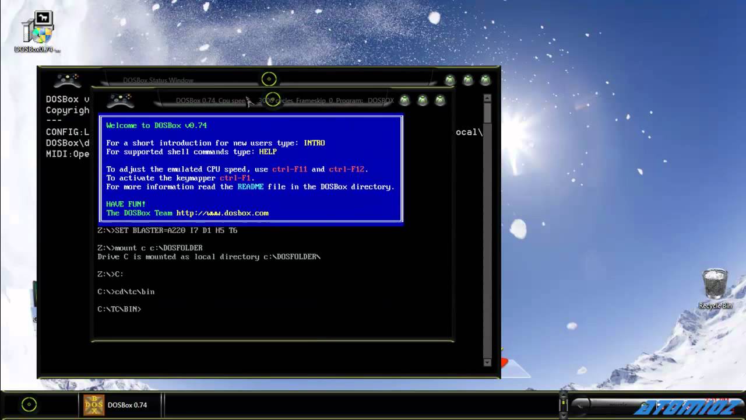Click the Status Window vertical scrollbar thumb
This screenshot has height=420, width=746.
(x=488, y=114)
